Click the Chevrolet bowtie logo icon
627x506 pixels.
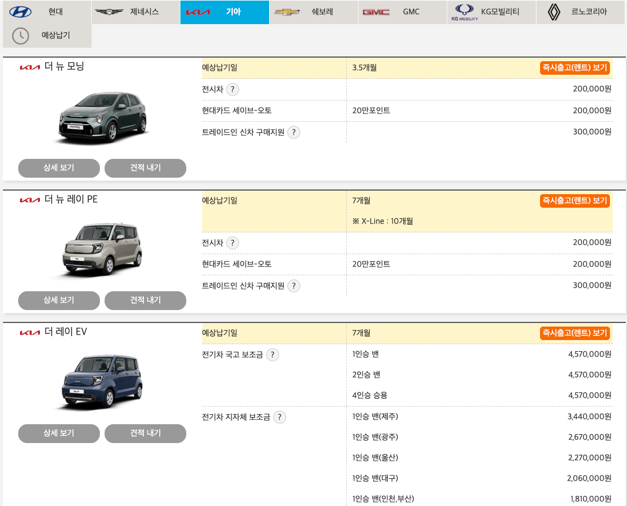pos(287,12)
